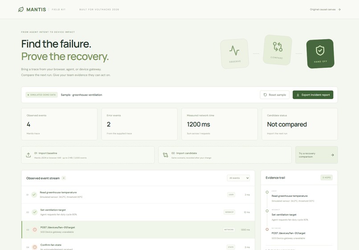
Task: Click Set ventilation target in Evidence trail
Action: pos(284,215)
